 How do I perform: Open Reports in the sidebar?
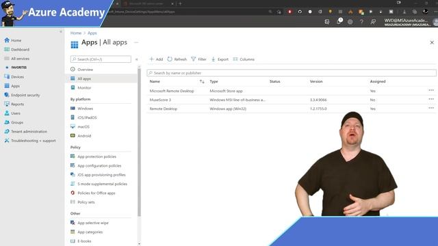click(14, 104)
